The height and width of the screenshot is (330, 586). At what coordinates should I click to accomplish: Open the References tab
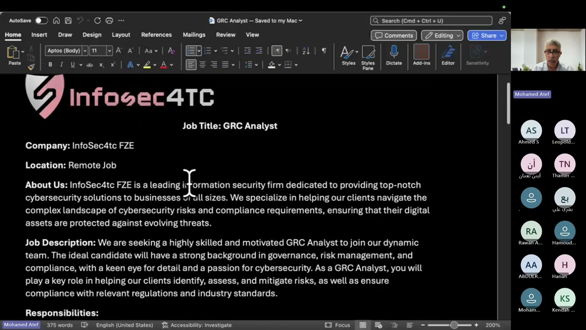tap(157, 35)
